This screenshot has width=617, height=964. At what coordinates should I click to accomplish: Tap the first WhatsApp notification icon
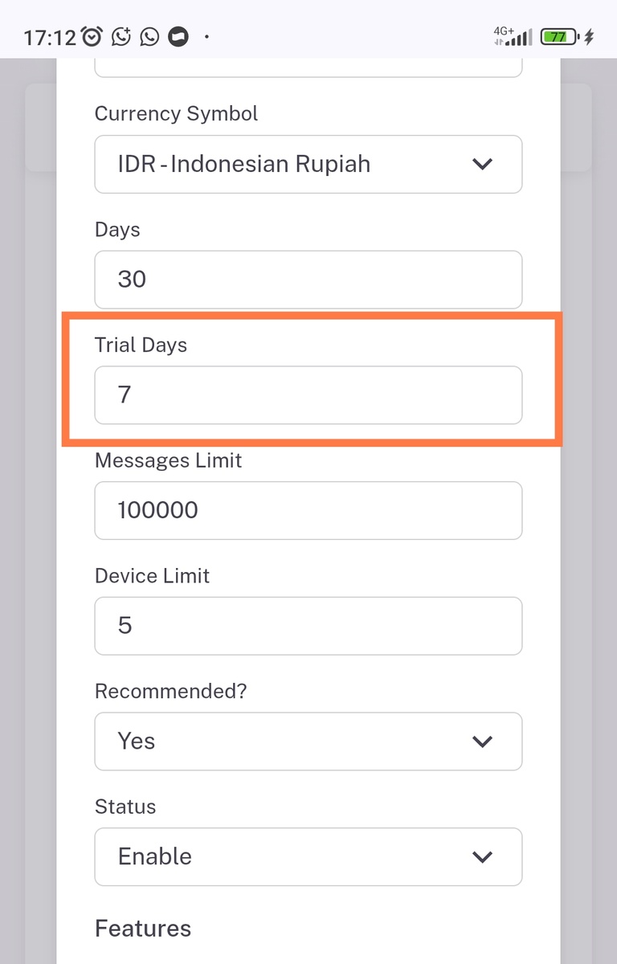pos(121,36)
